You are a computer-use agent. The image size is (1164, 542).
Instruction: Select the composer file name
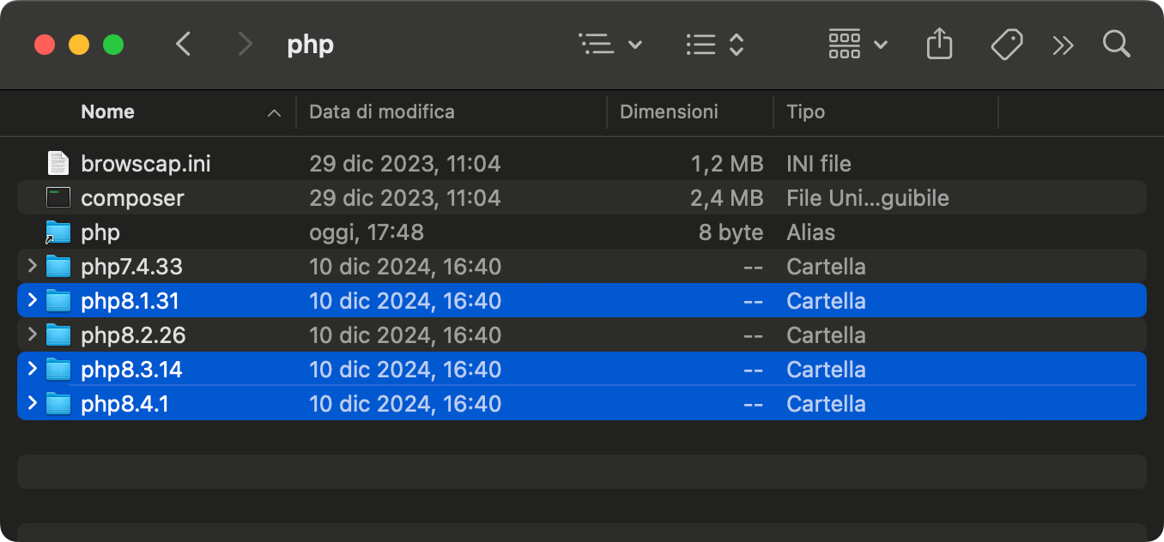pyautogui.click(x=132, y=198)
